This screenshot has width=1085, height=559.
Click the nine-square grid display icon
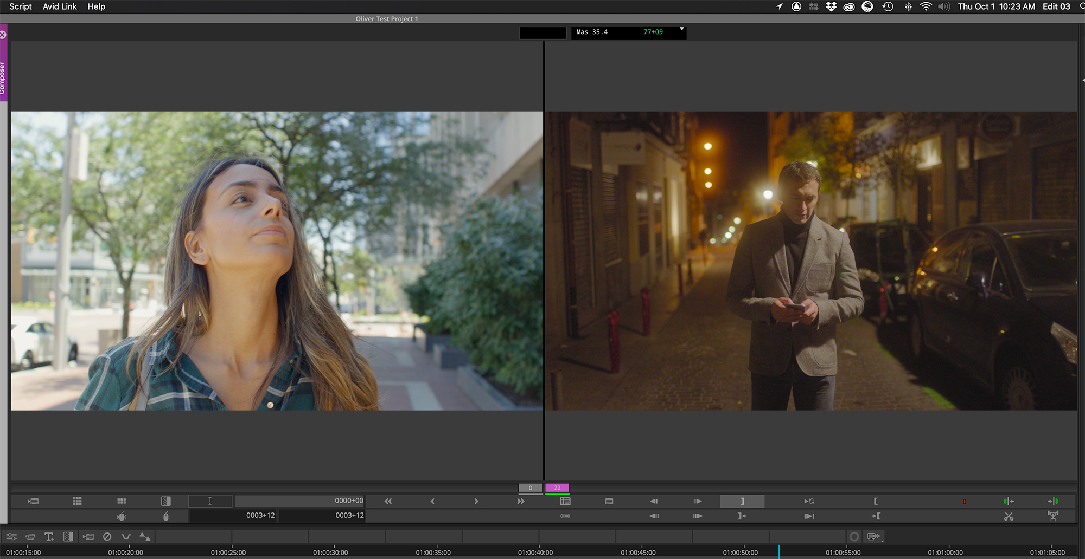coord(77,501)
